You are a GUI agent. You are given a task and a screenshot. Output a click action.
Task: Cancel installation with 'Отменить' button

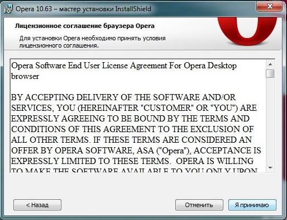(x=199, y=205)
